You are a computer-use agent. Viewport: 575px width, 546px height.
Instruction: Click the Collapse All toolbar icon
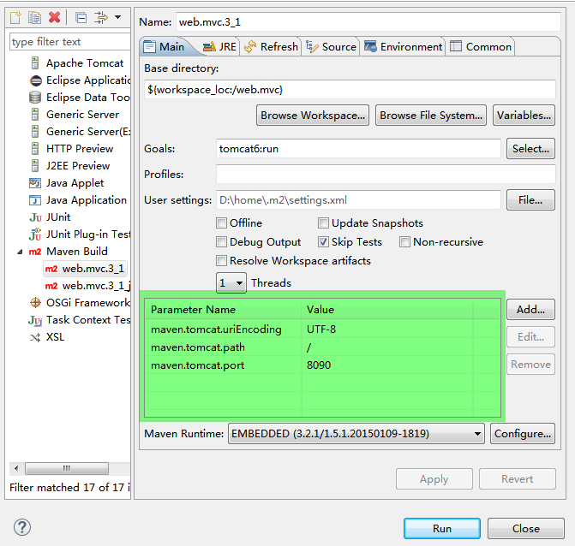pos(81,17)
